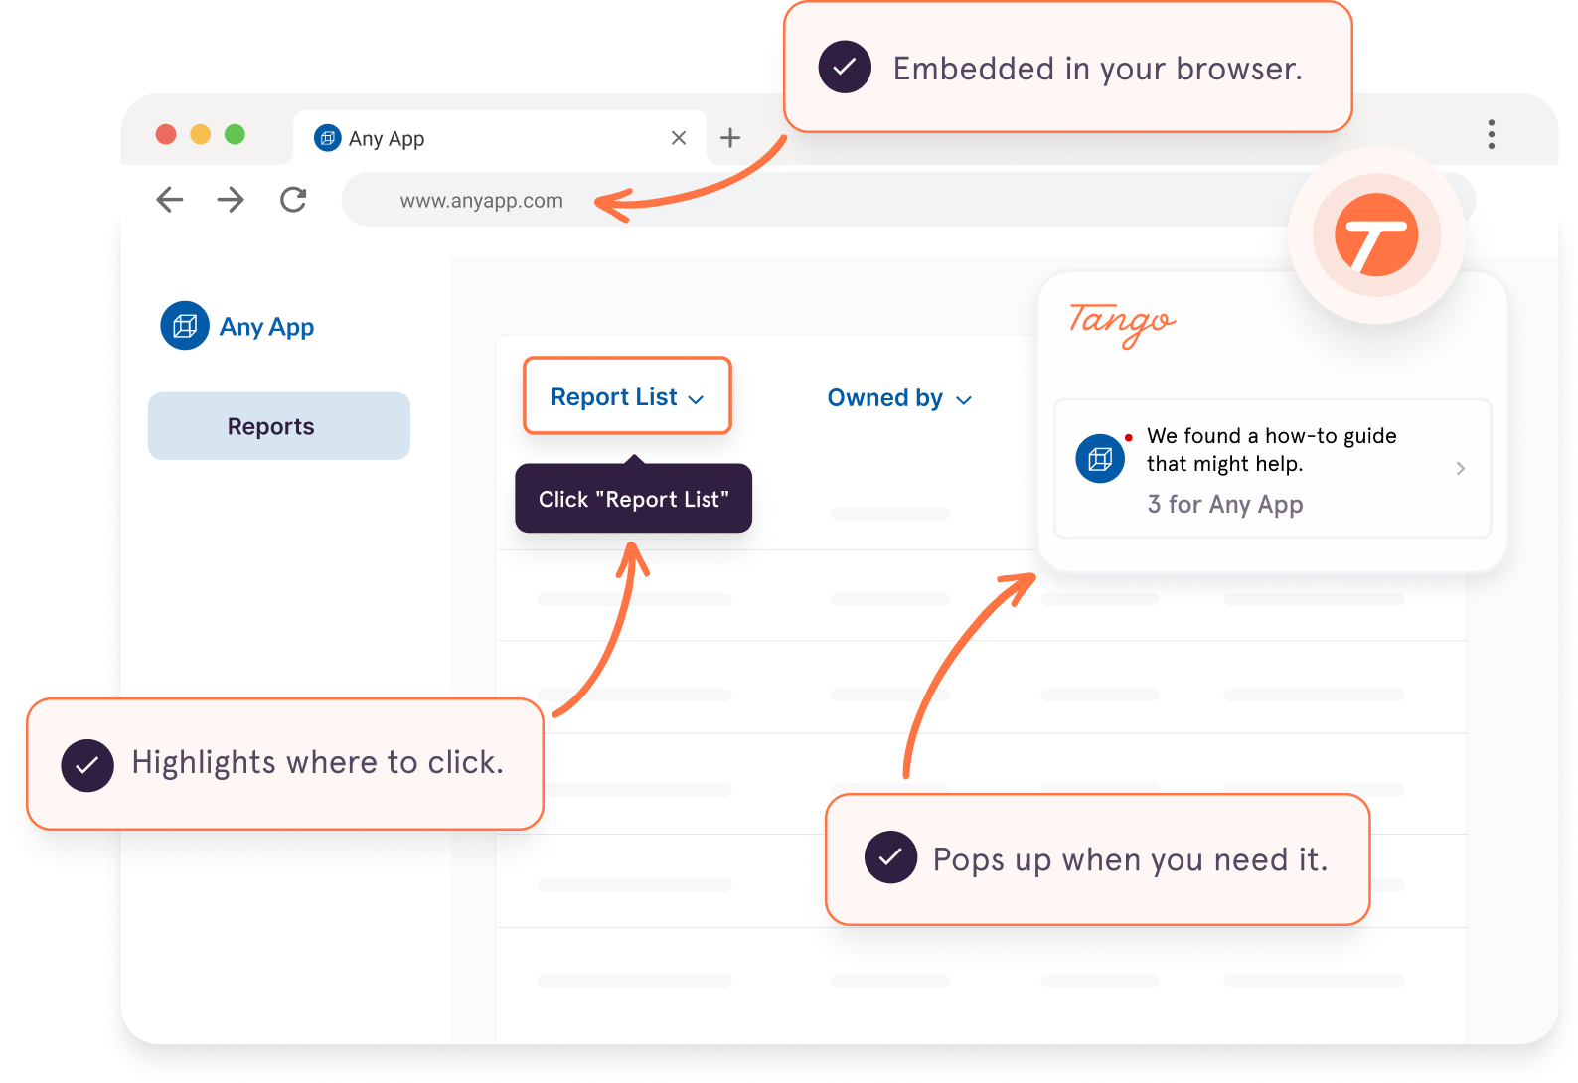Expand the Owned by dropdown
This screenshot has height=1083, width=1578.
[x=899, y=398]
